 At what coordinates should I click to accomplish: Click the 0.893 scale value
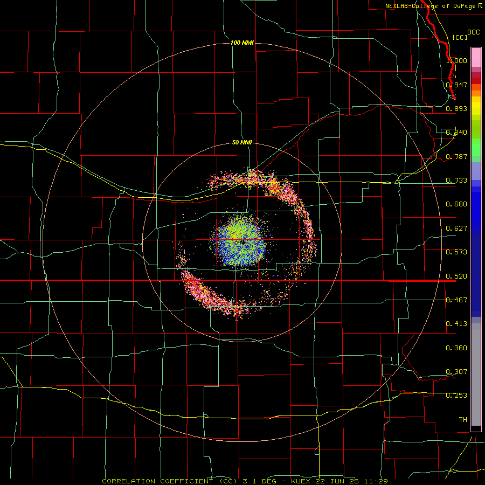click(456, 108)
